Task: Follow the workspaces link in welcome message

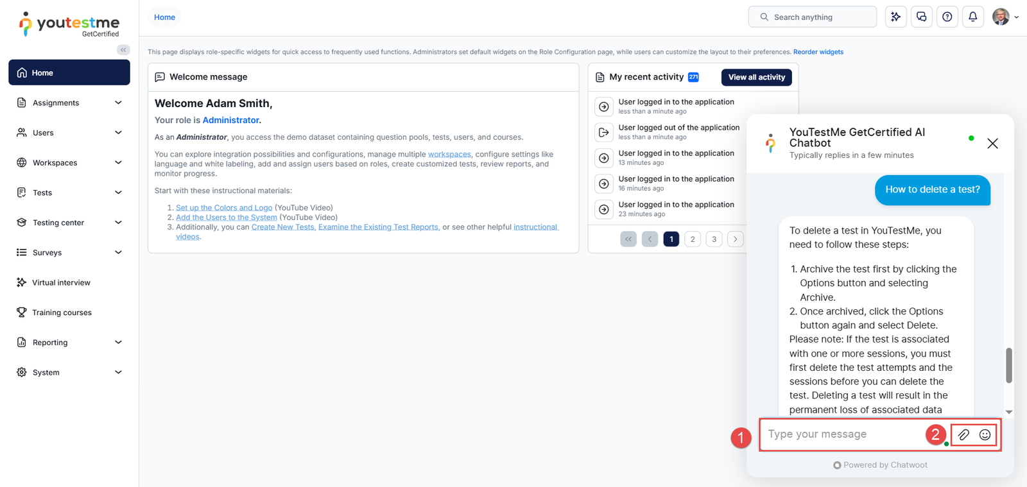Action: pos(449,155)
